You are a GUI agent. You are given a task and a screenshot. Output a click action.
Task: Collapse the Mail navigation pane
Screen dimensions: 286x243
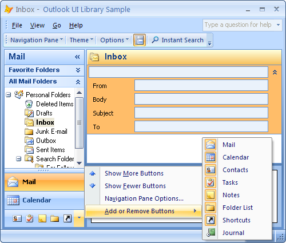coord(77,57)
